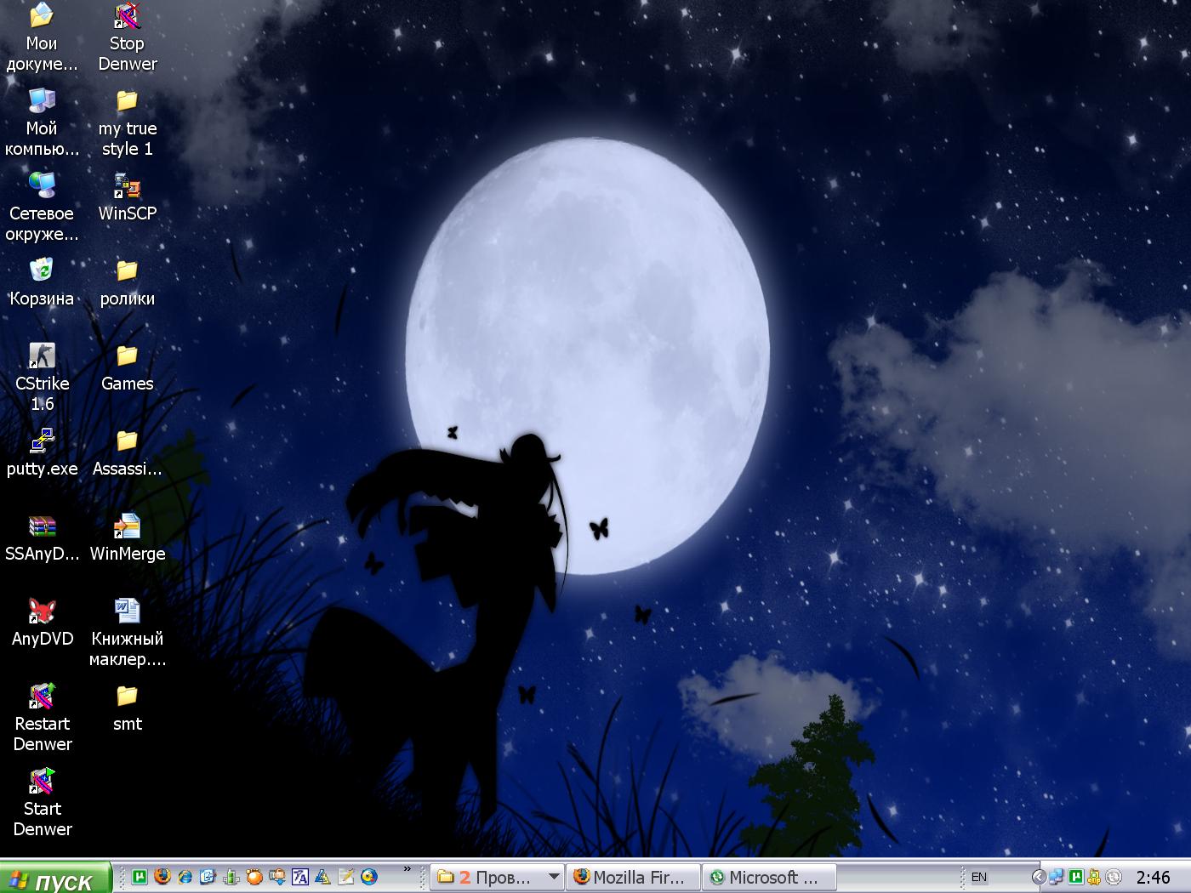Launch CStrike 1.6 shortcut
This screenshot has height=893, width=1191.
coord(42,378)
